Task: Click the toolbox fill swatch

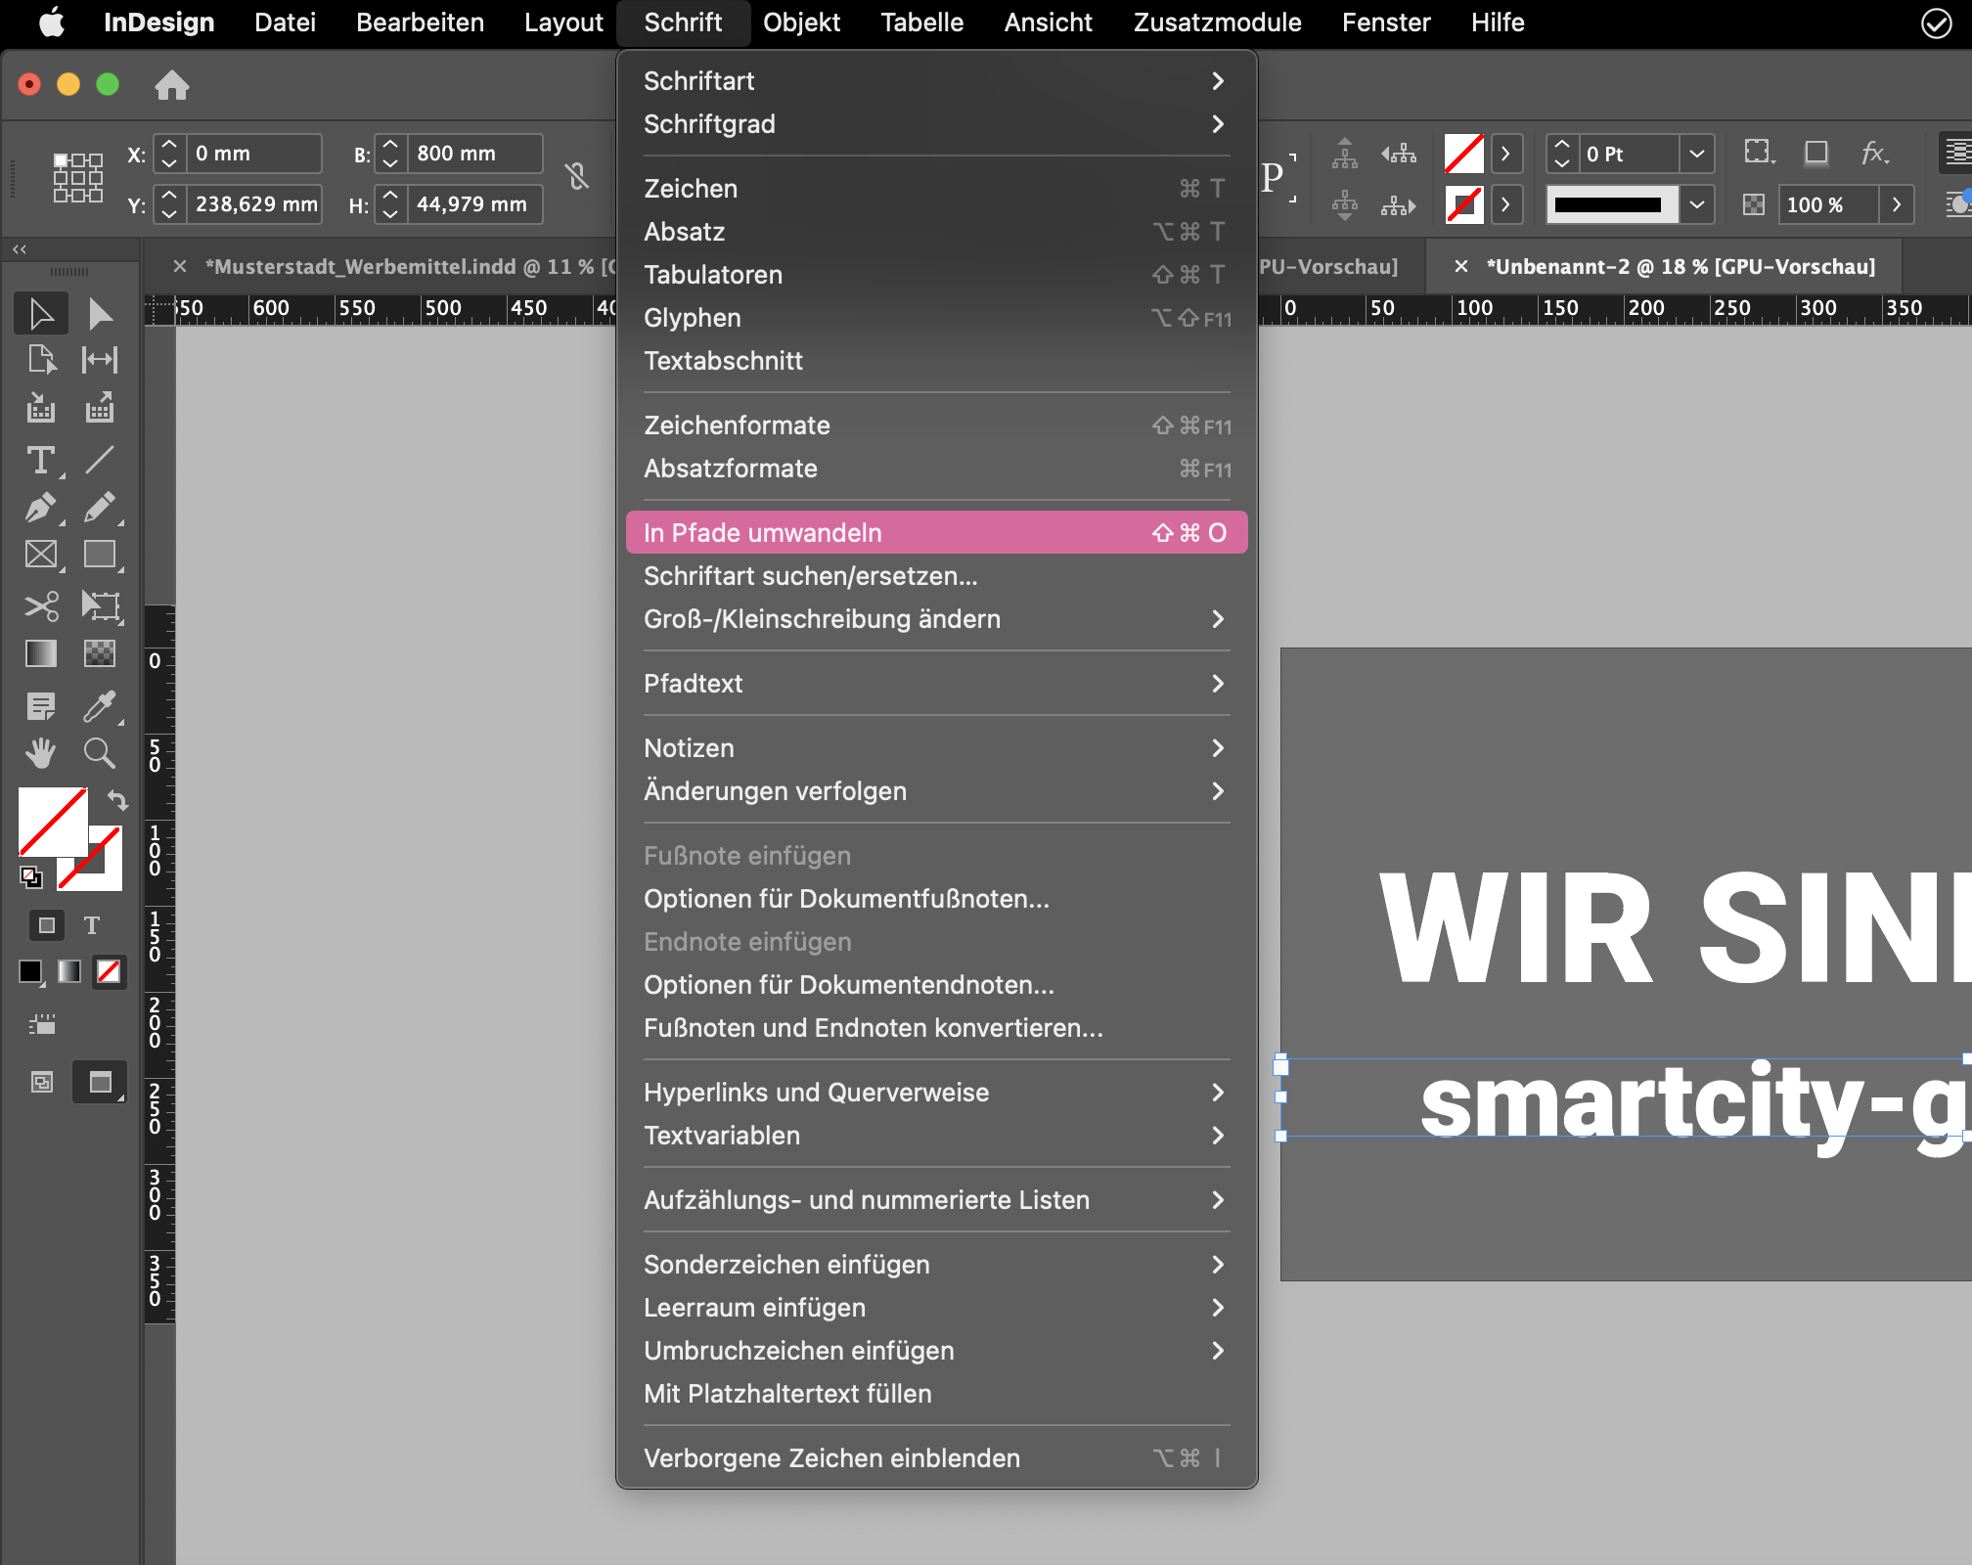Action: tap(52, 821)
